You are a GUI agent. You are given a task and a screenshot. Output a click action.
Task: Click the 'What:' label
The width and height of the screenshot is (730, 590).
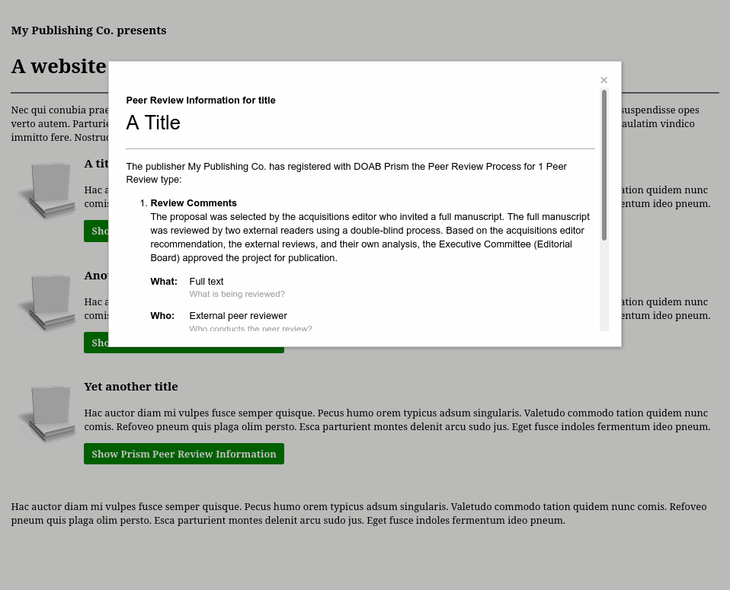(164, 282)
